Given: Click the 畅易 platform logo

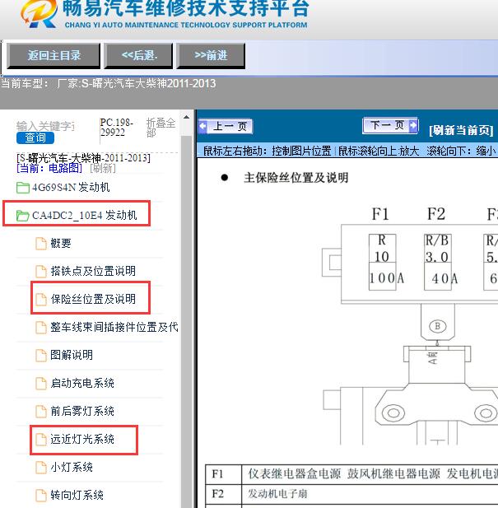Looking at the screenshot, I should click(x=40, y=14).
